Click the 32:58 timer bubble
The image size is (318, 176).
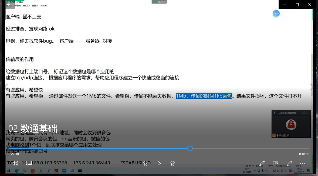point(276,13)
